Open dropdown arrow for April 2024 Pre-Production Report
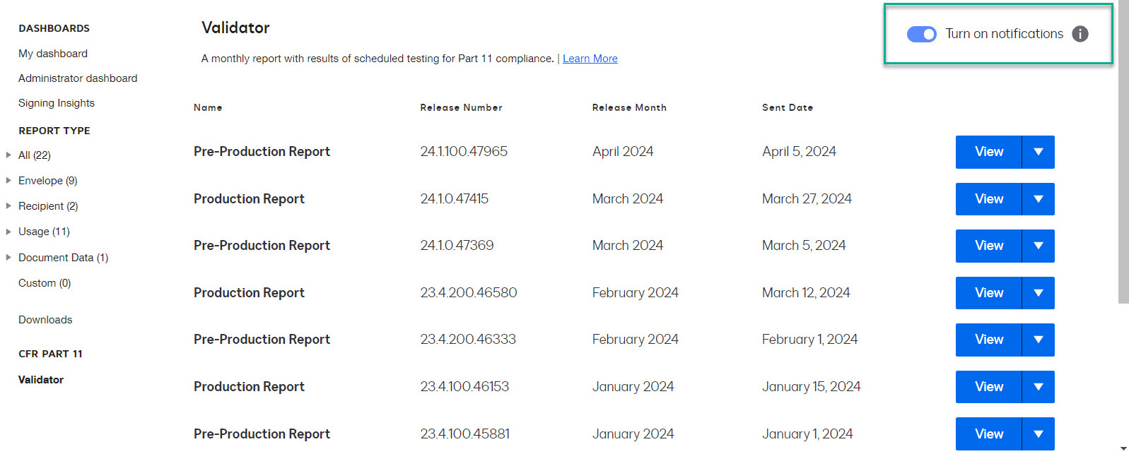The height and width of the screenshot is (454, 1129). 1038,152
